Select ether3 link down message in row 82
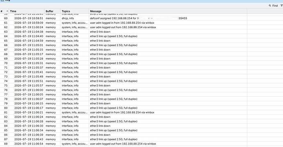Screen dimensions: 283x147 pyautogui.click(x=100, y=117)
